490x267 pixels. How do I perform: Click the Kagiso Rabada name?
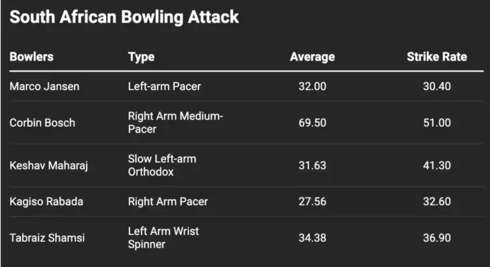point(46,202)
